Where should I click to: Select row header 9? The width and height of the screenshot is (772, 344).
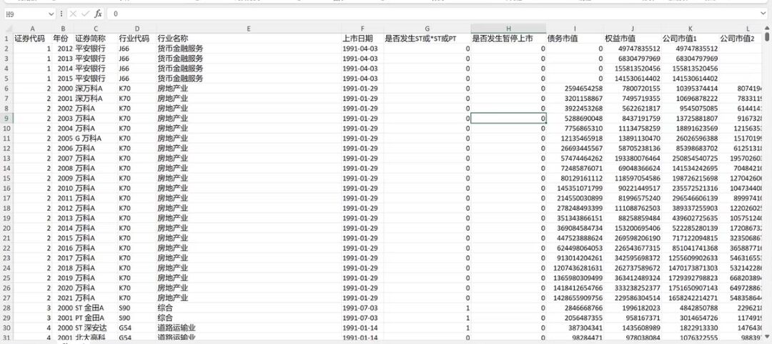(6, 118)
